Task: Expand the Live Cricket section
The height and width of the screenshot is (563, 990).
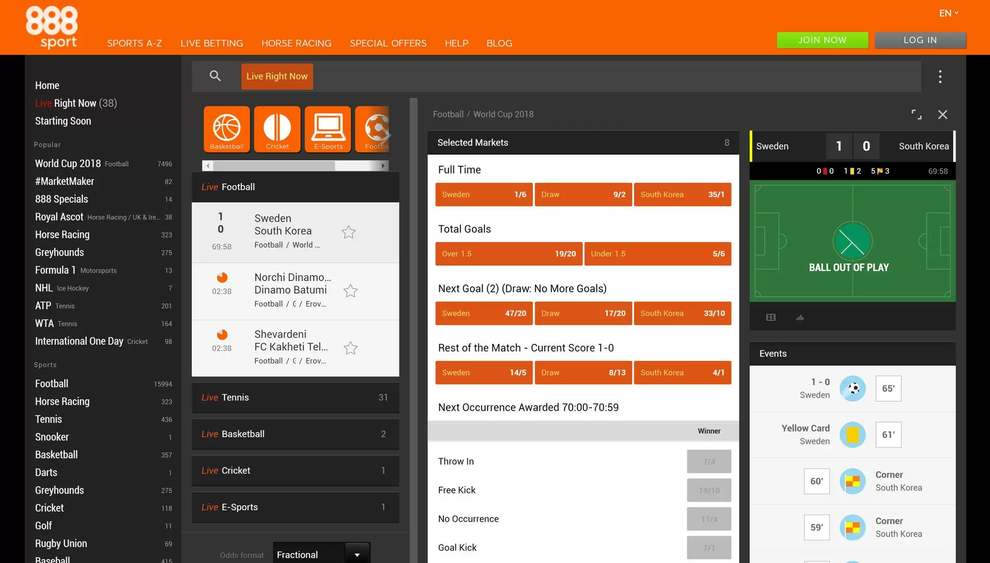Action: [x=295, y=471]
